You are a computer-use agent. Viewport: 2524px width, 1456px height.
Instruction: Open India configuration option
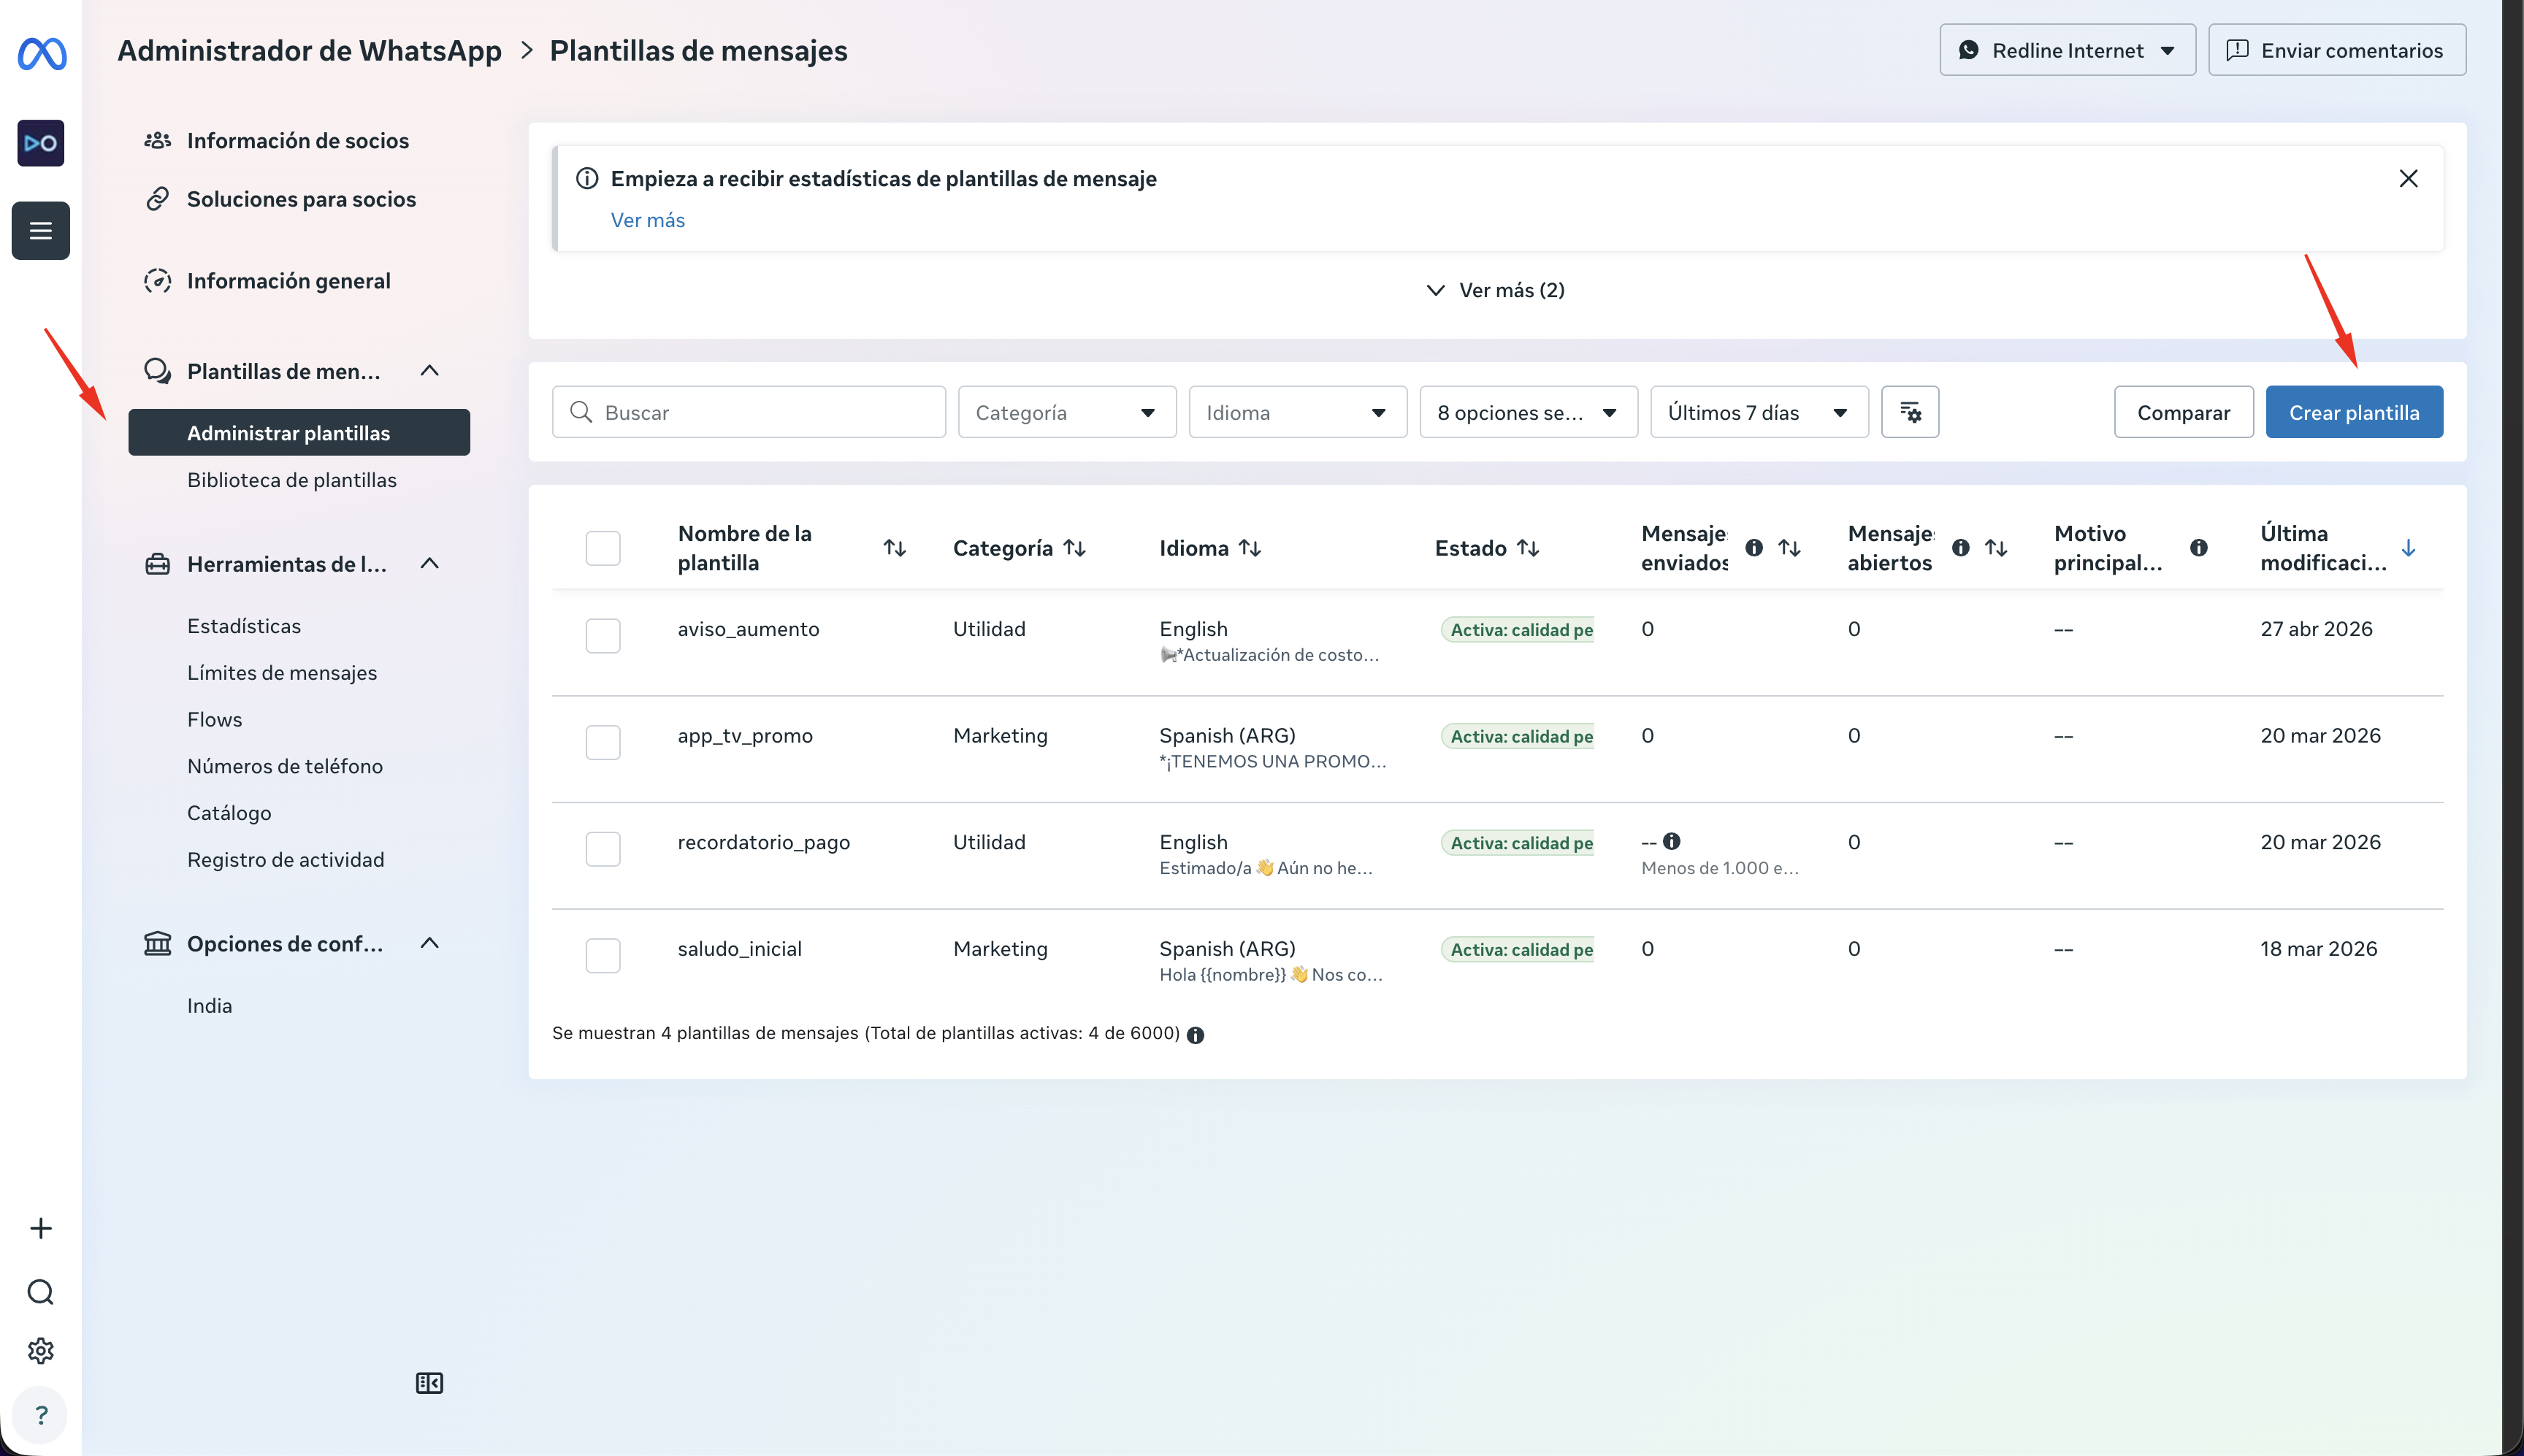(210, 1006)
